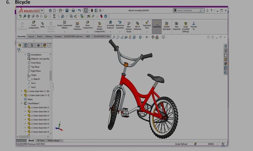The width and height of the screenshot is (253, 151).
Task: Switch to the Layout ribbon tab
Action: (31, 36)
